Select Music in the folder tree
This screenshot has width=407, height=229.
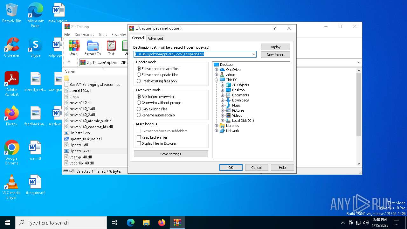click(x=236, y=105)
